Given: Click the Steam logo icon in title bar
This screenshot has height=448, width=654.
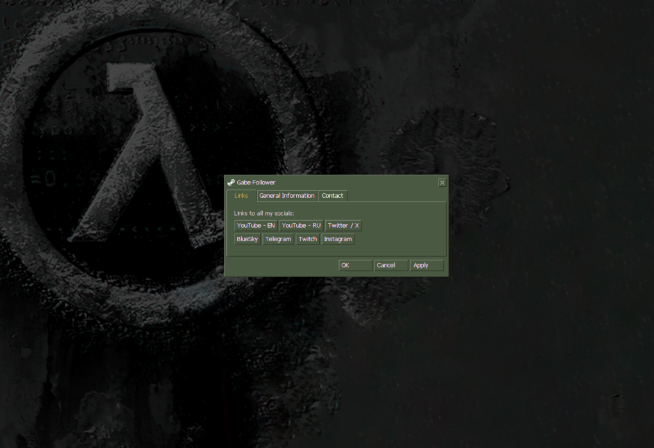Looking at the screenshot, I should coord(231,182).
